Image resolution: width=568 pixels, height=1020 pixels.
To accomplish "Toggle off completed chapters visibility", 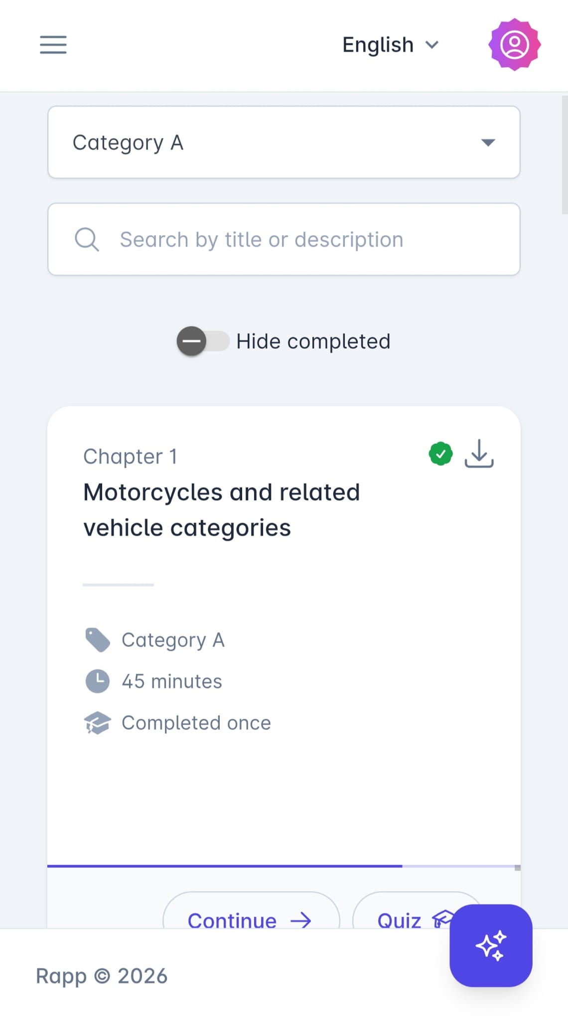I will click(x=203, y=341).
